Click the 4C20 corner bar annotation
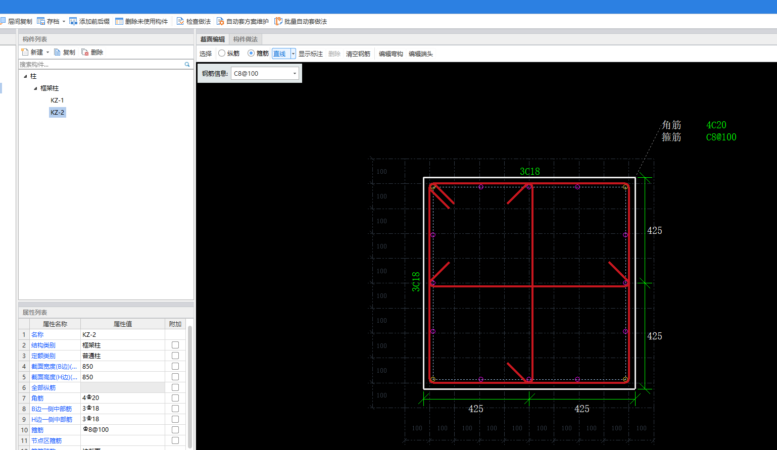The image size is (777, 450). [716, 125]
